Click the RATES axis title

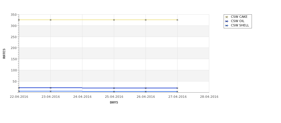click(4, 54)
